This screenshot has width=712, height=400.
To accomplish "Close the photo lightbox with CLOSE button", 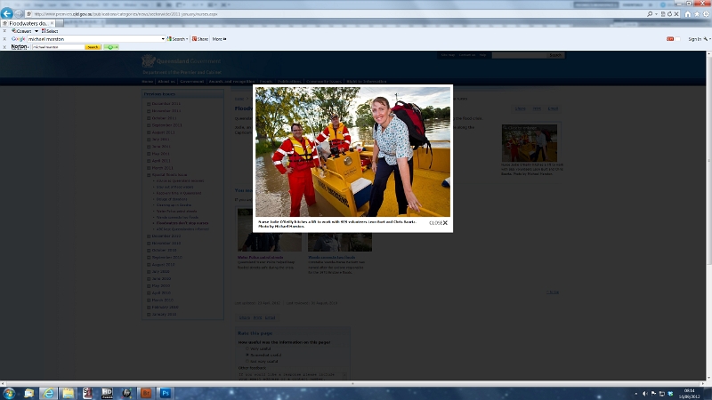I will point(438,223).
